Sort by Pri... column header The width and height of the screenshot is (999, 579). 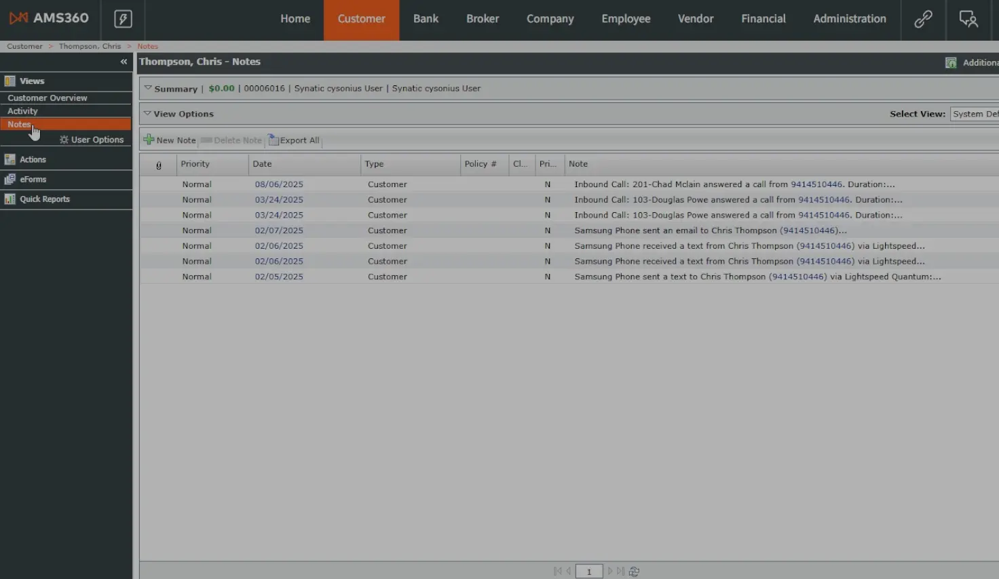548,164
